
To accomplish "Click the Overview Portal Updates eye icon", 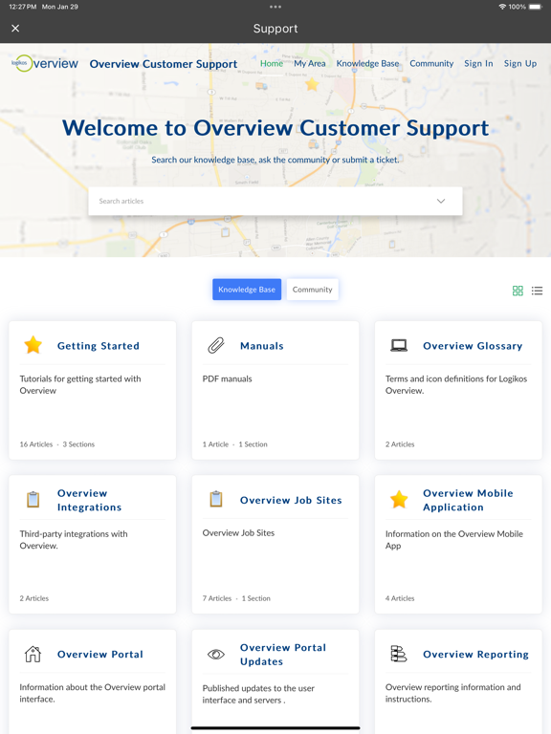I will coord(216,655).
